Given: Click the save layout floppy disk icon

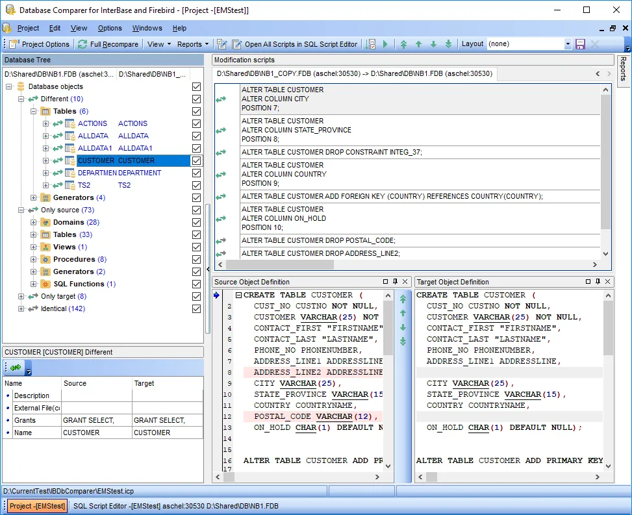Looking at the screenshot, I should [580, 44].
